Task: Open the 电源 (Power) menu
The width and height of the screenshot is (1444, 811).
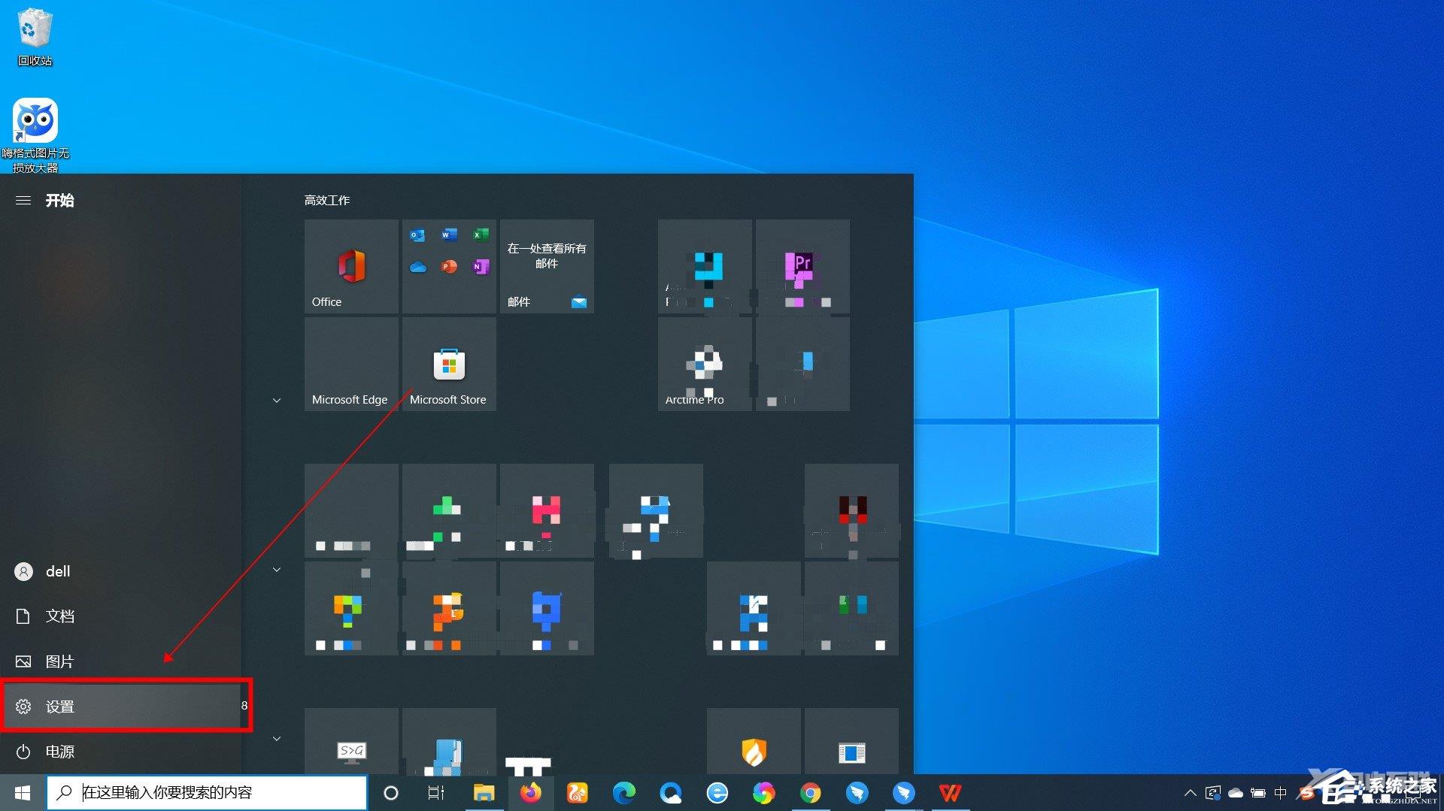Action: click(x=60, y=751)
